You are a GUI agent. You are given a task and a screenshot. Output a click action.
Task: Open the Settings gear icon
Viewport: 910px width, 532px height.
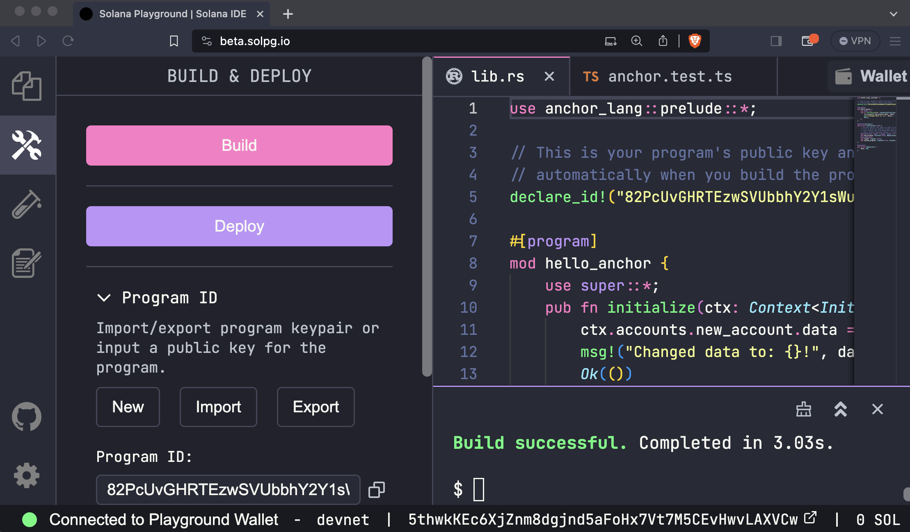pyautogui.click(x=26, y=475)
